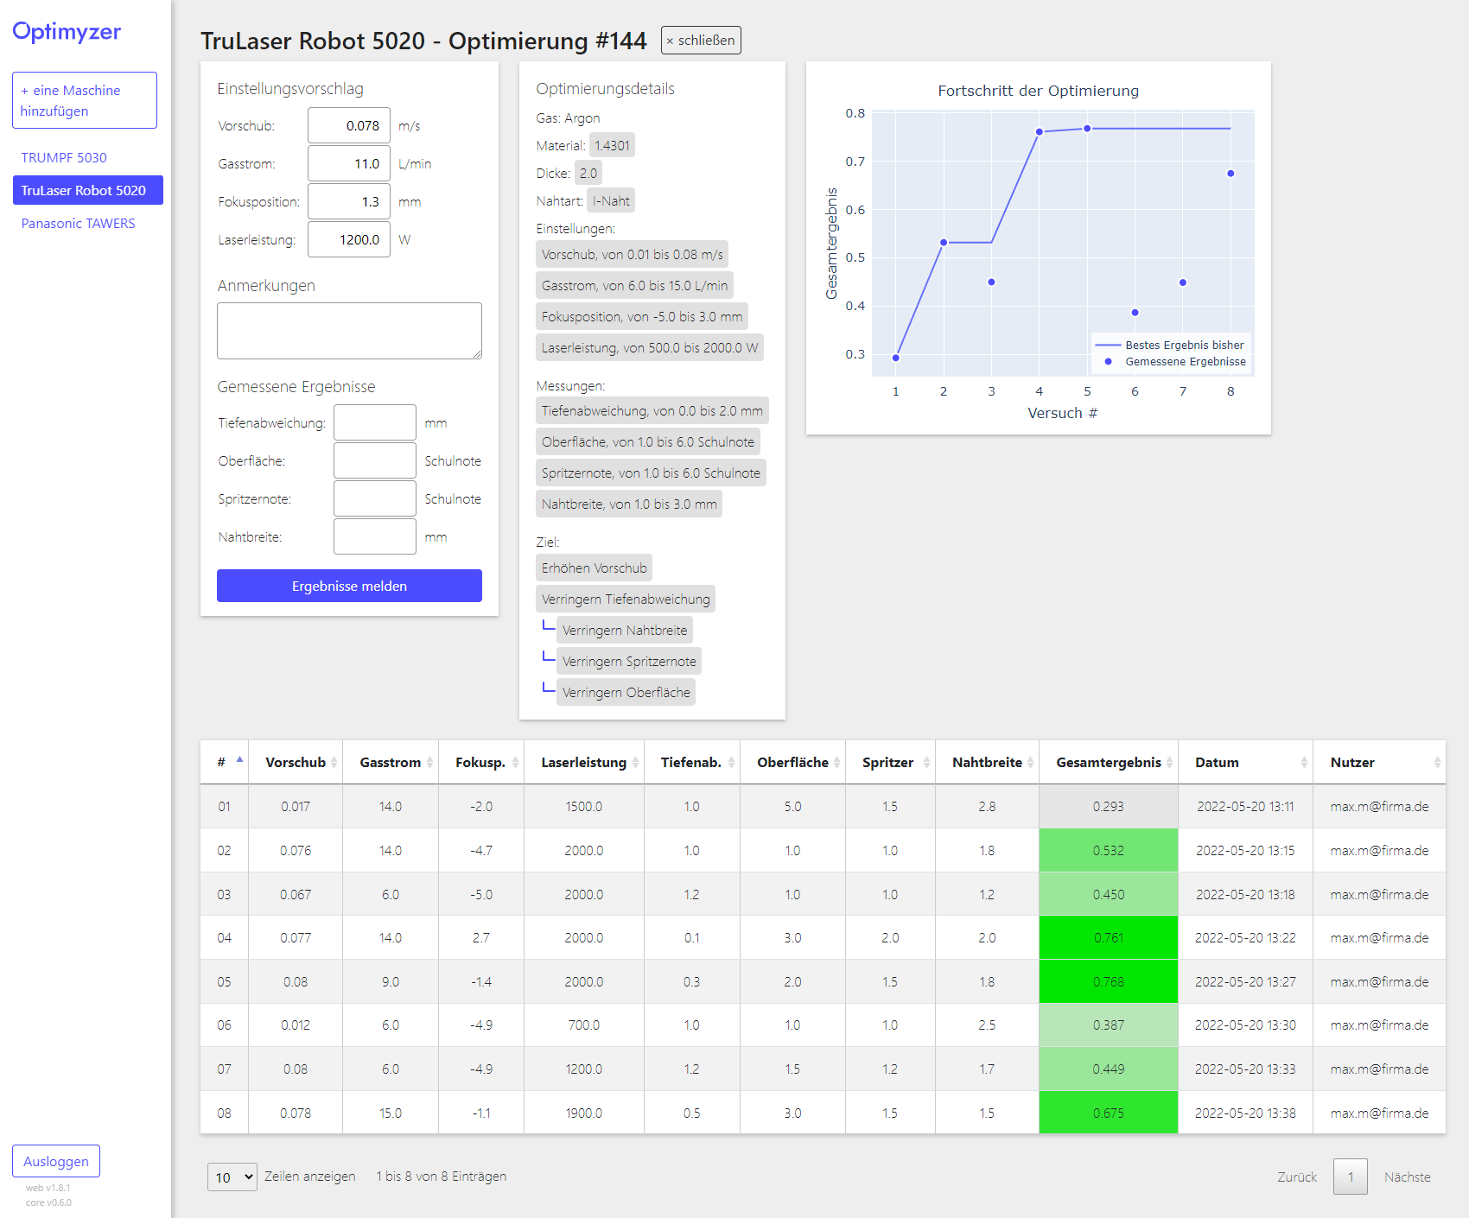Toggle Bestes Ergebnis bisher legend entry

[x=1171, y=345]
